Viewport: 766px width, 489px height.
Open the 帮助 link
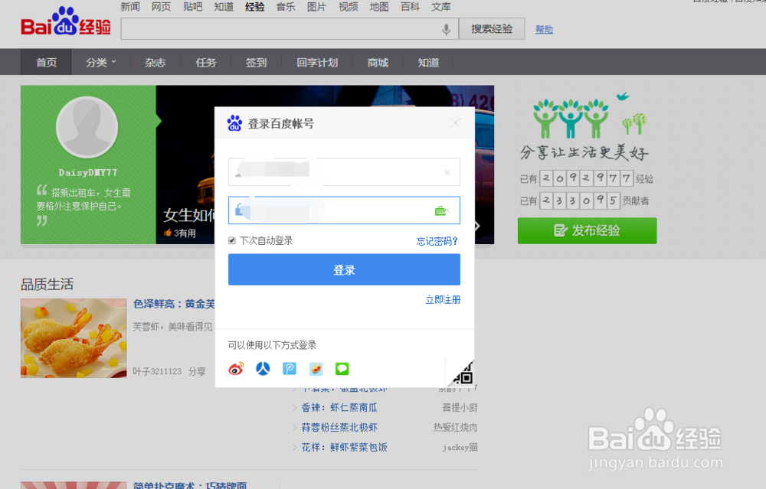544,29
